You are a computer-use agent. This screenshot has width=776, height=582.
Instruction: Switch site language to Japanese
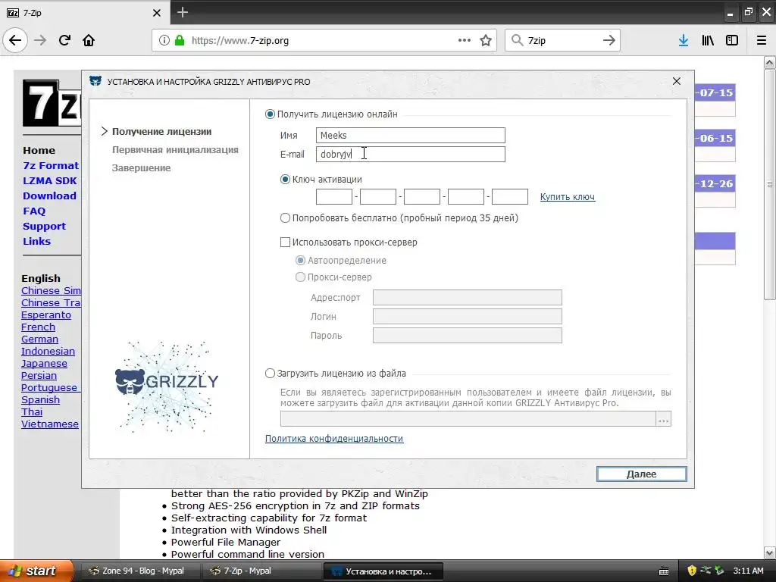44,363
